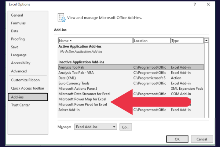Click the add-ins gear list icon

[x=62, y=18]
